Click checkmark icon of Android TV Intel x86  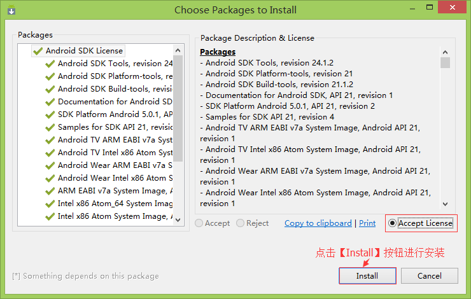click(50, 153)
